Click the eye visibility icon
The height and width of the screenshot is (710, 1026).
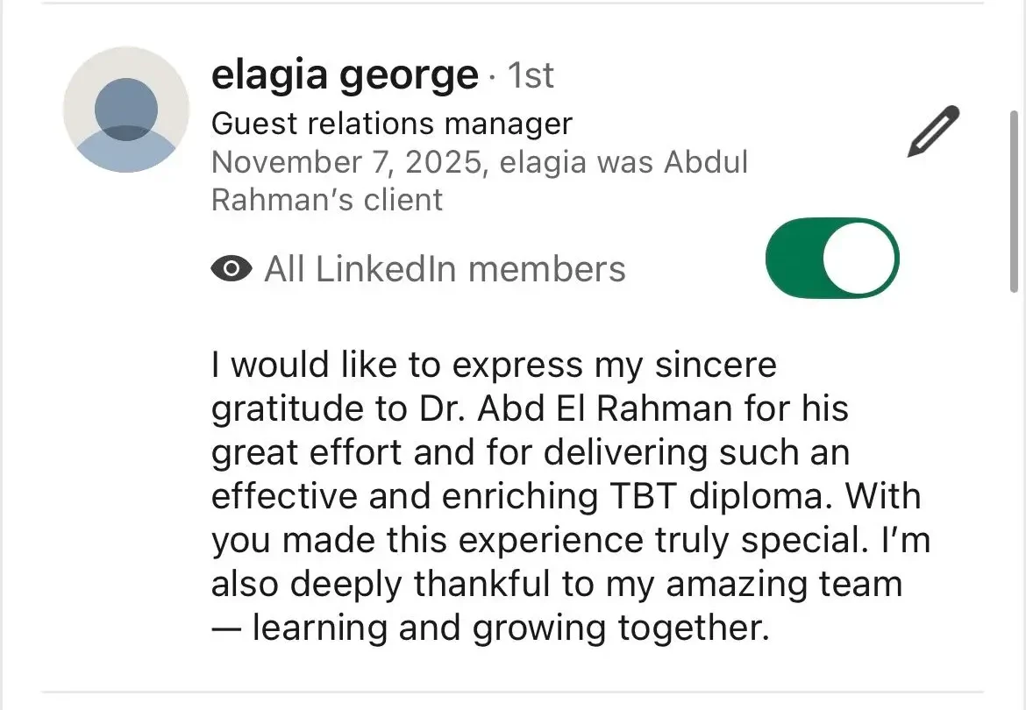[x=232, y=269]
